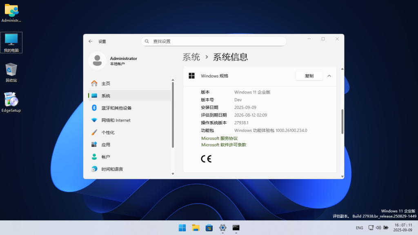Screen dimensions: 418x235
Task: Open the Start menu from the taskbar
Action: (182, 228)
